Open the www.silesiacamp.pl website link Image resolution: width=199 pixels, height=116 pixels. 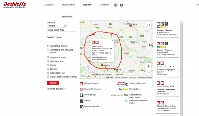pos(99,59)
